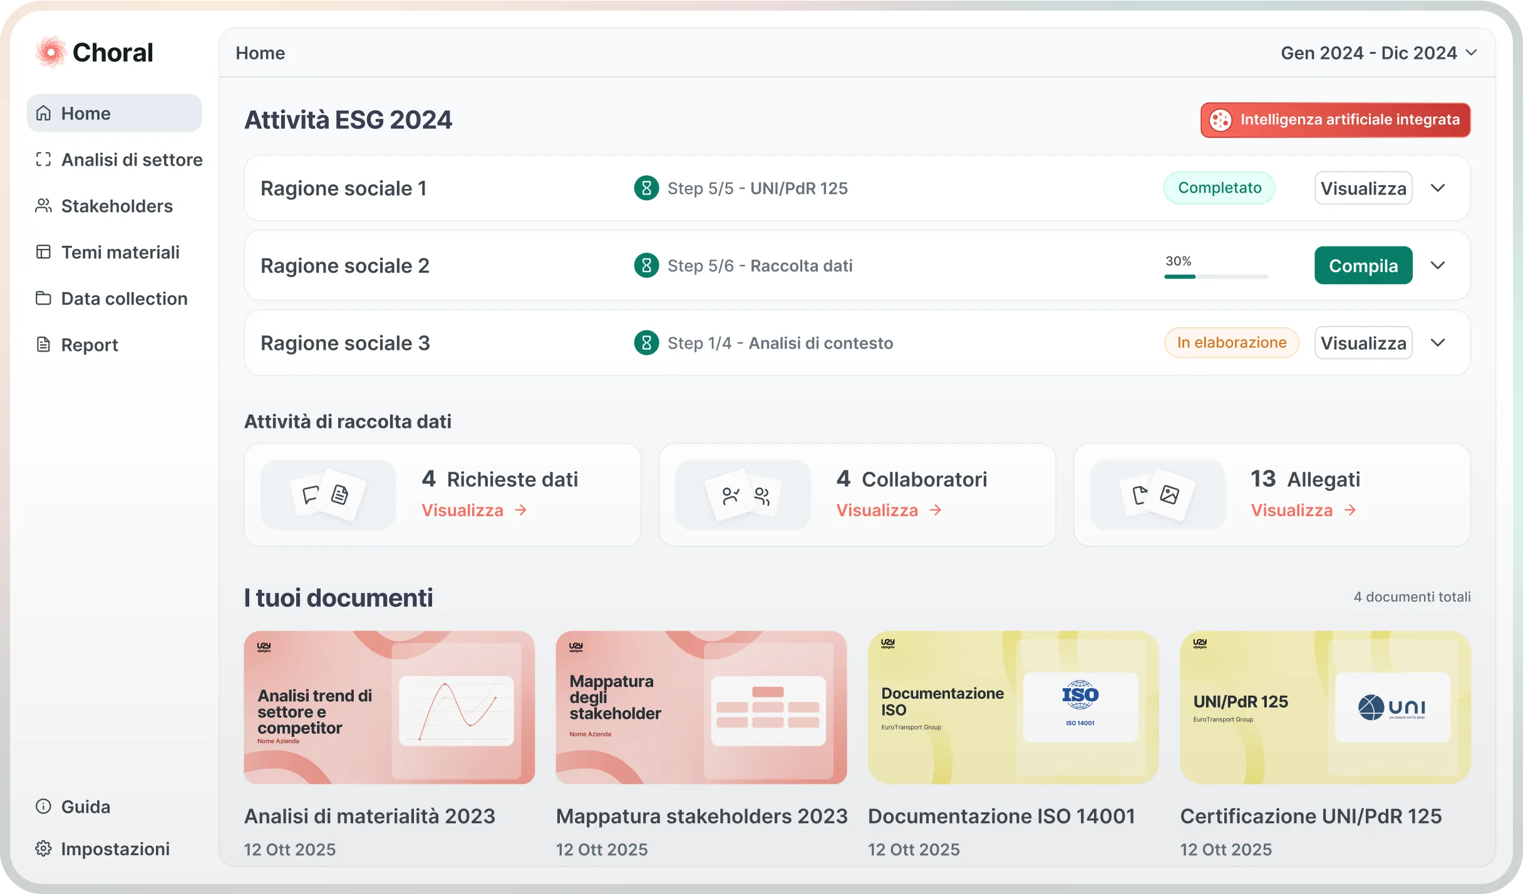Click the Data collection folder icon
This screenshot has height=894, width=1523.
click(43, 298)
